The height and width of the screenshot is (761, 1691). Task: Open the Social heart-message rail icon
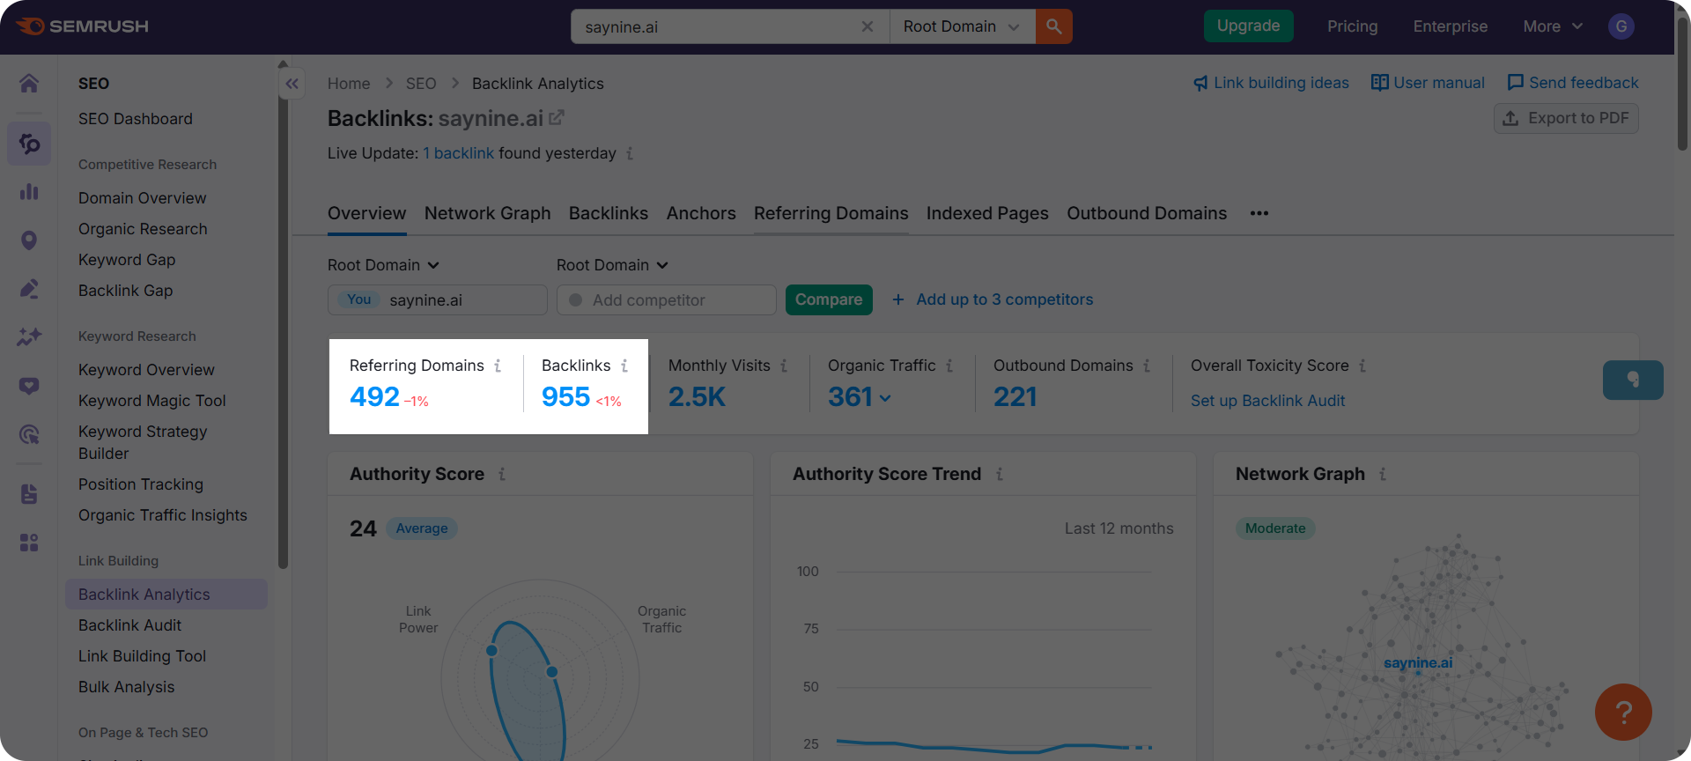(29, 386)
